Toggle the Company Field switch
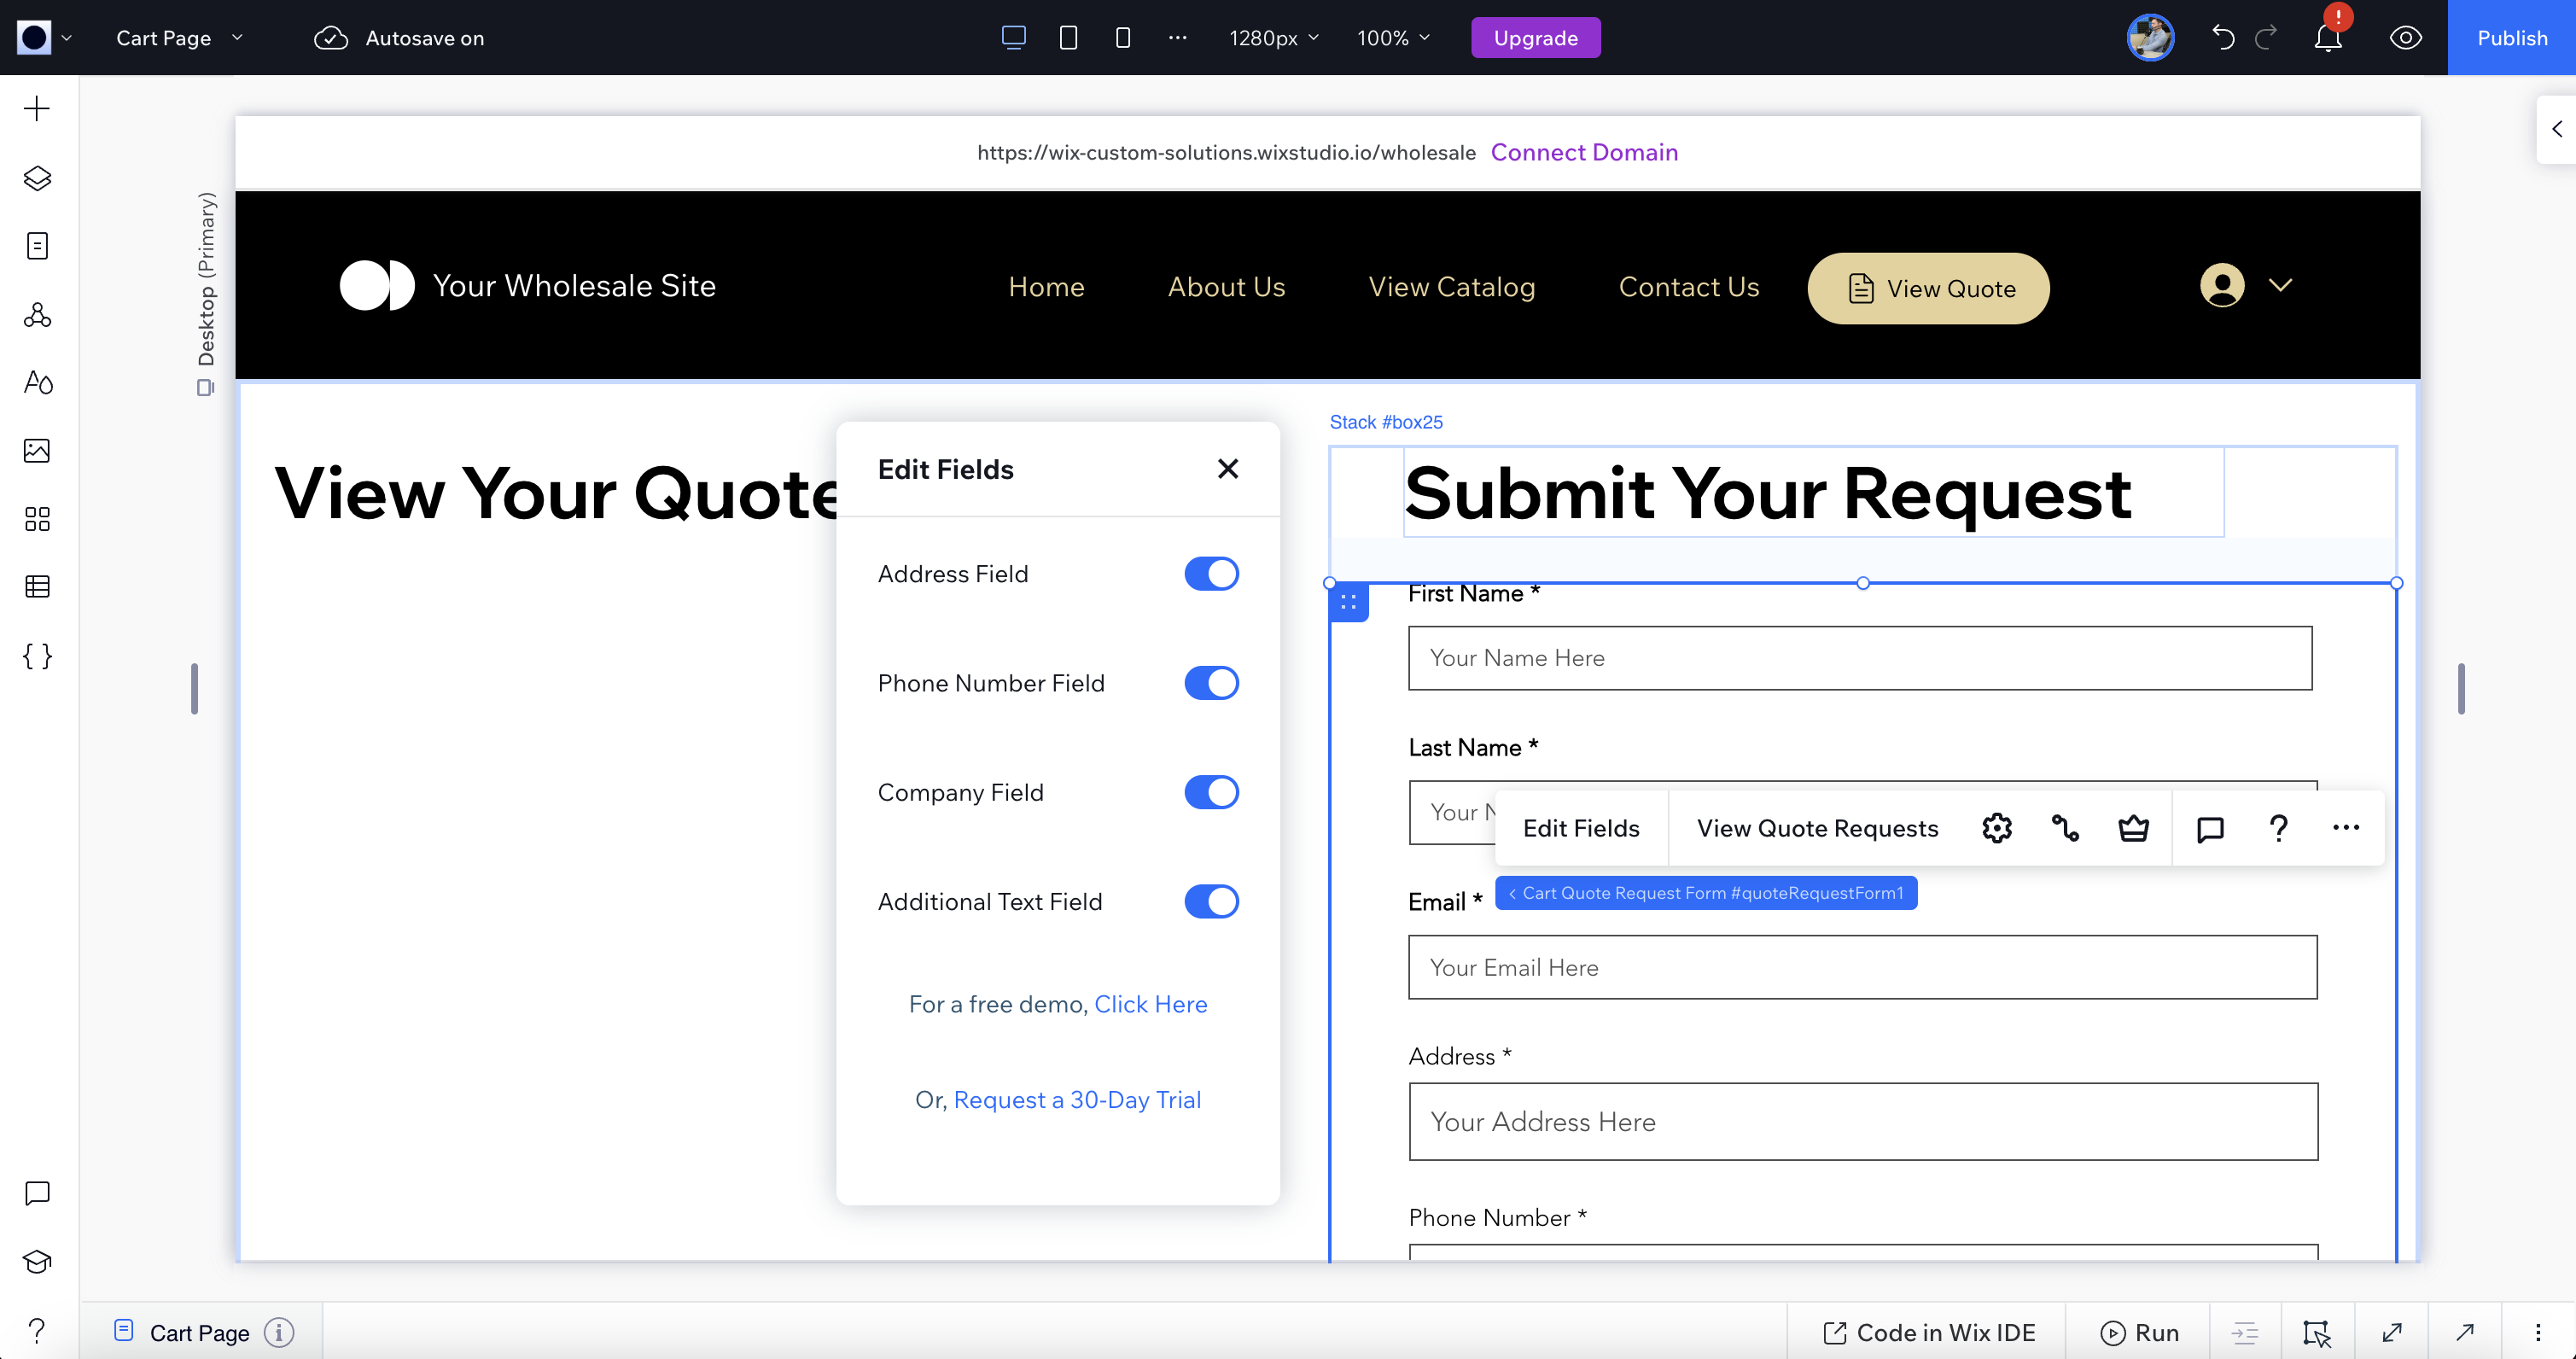This screenshot has width=2576, height=1359. [1211, 792]
